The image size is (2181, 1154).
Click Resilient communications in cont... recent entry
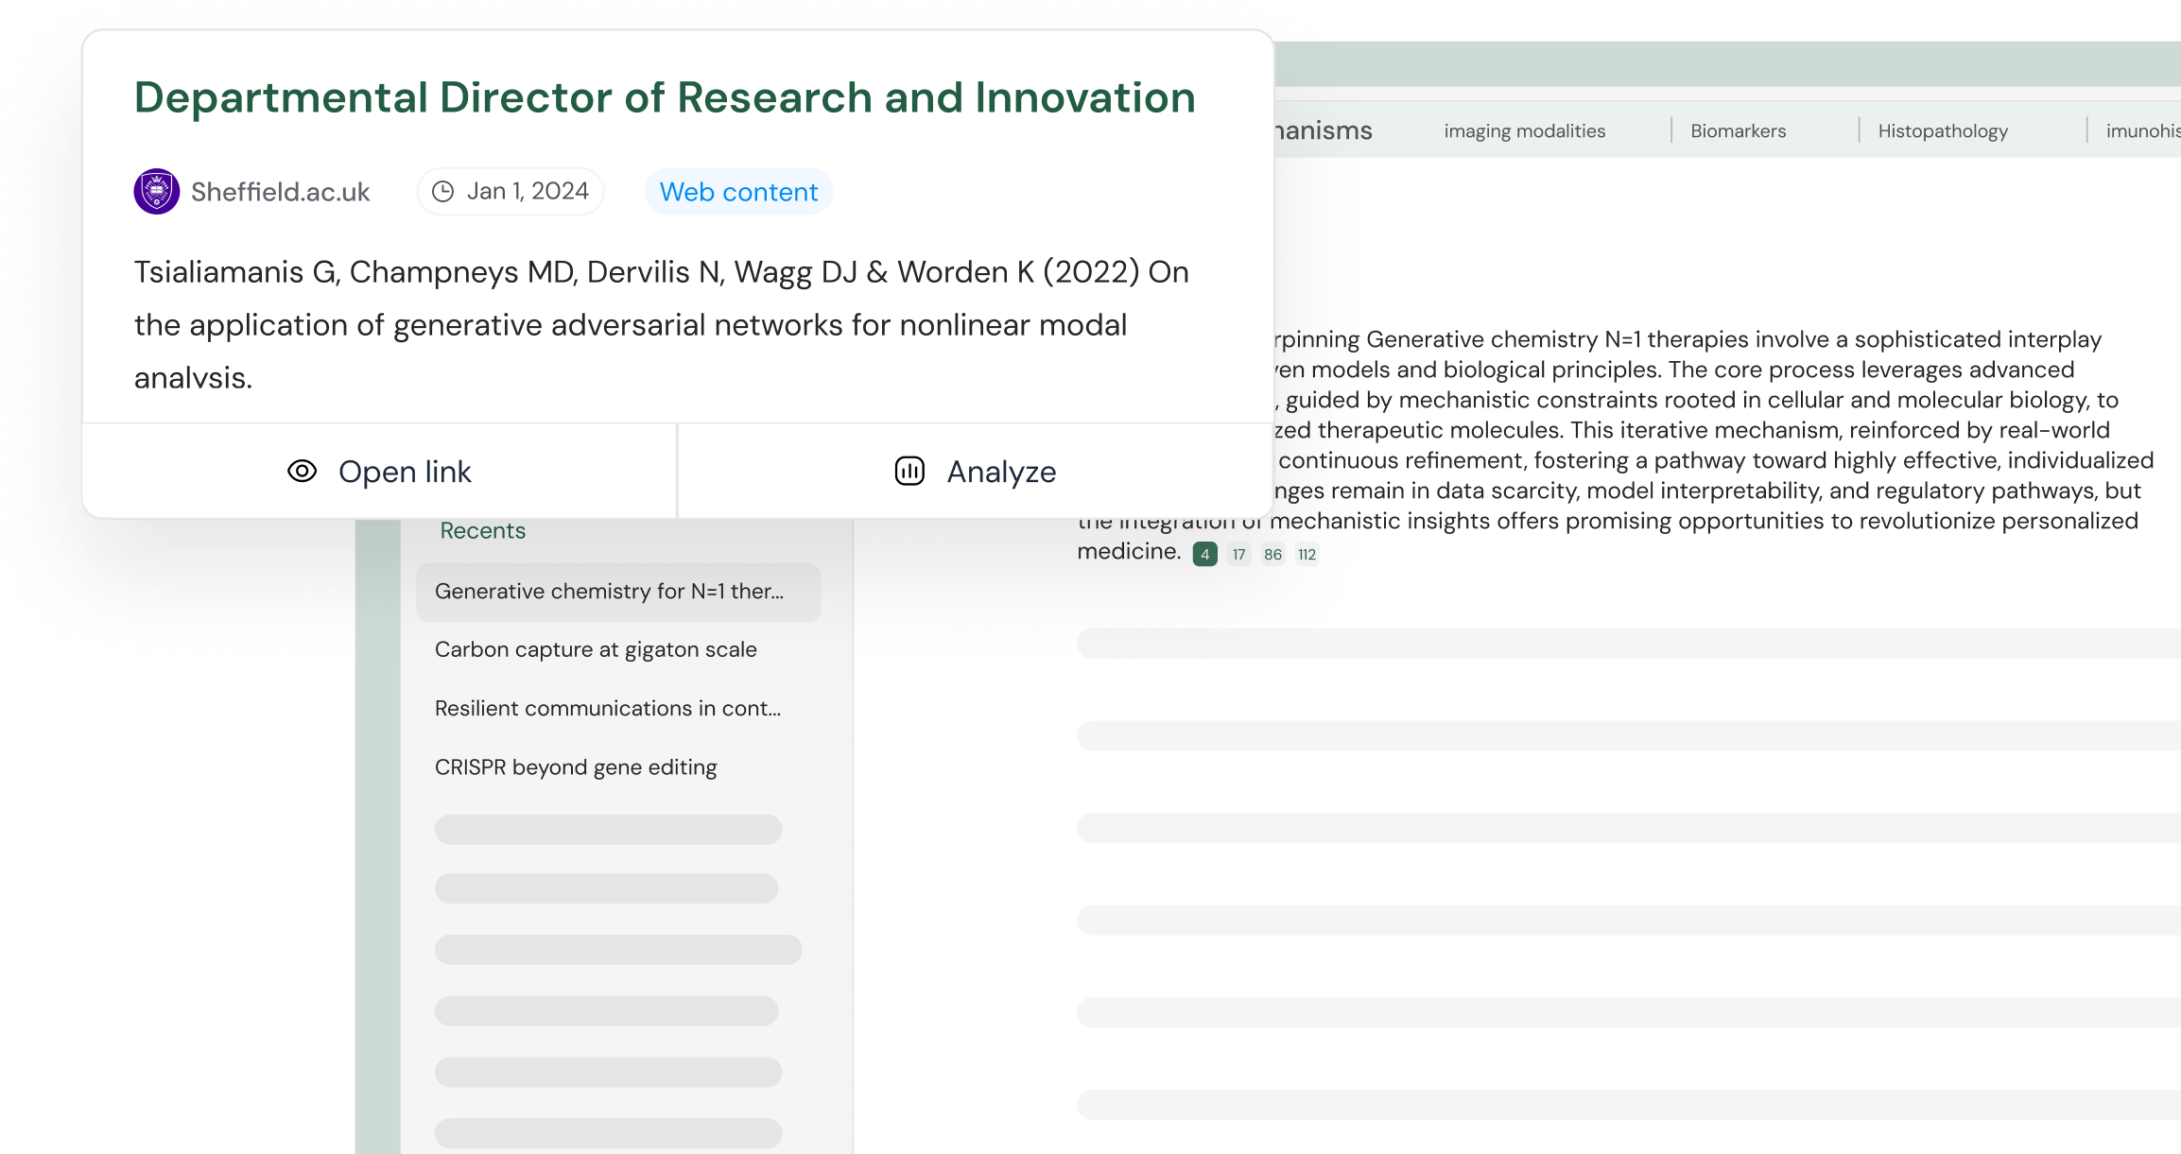click(x=607, y=708)
